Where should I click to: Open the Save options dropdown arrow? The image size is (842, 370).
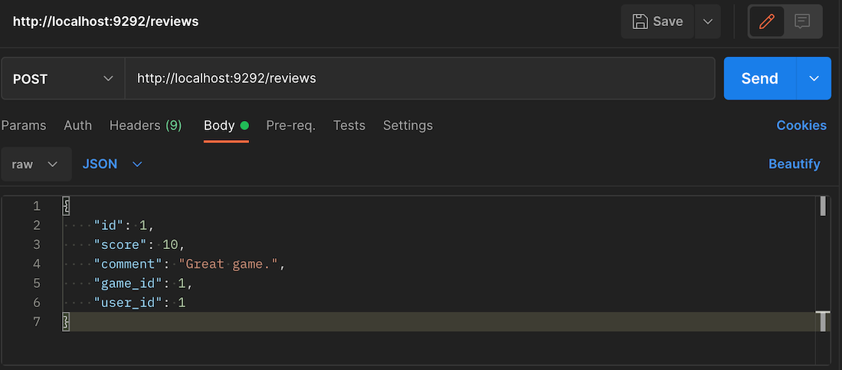(708, 21)
